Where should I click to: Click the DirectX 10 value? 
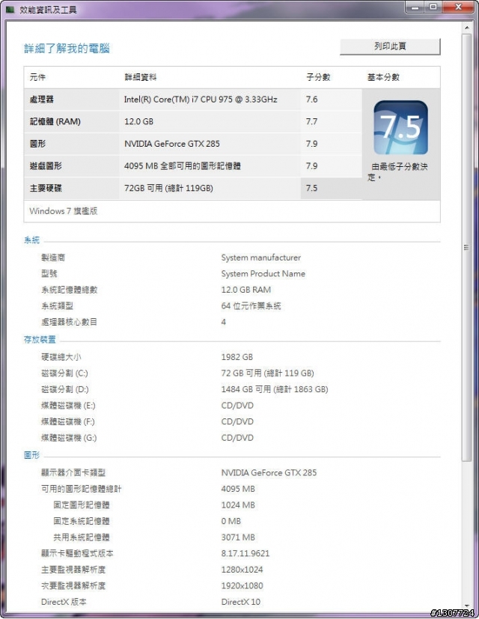(x=240, y=602)
